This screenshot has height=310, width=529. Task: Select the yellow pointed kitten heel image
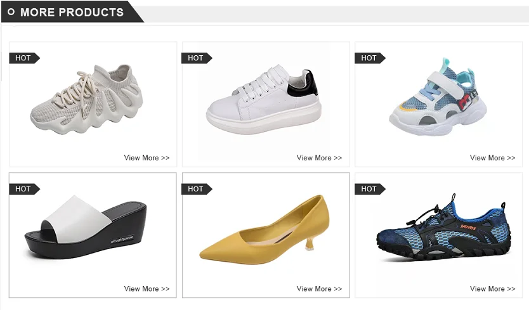(x=264, y=229)
